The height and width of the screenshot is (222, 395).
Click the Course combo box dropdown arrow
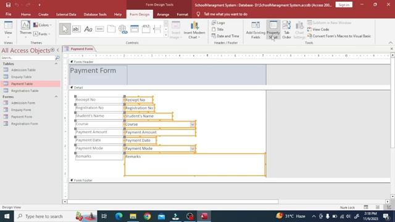click(x=192, y=125)
